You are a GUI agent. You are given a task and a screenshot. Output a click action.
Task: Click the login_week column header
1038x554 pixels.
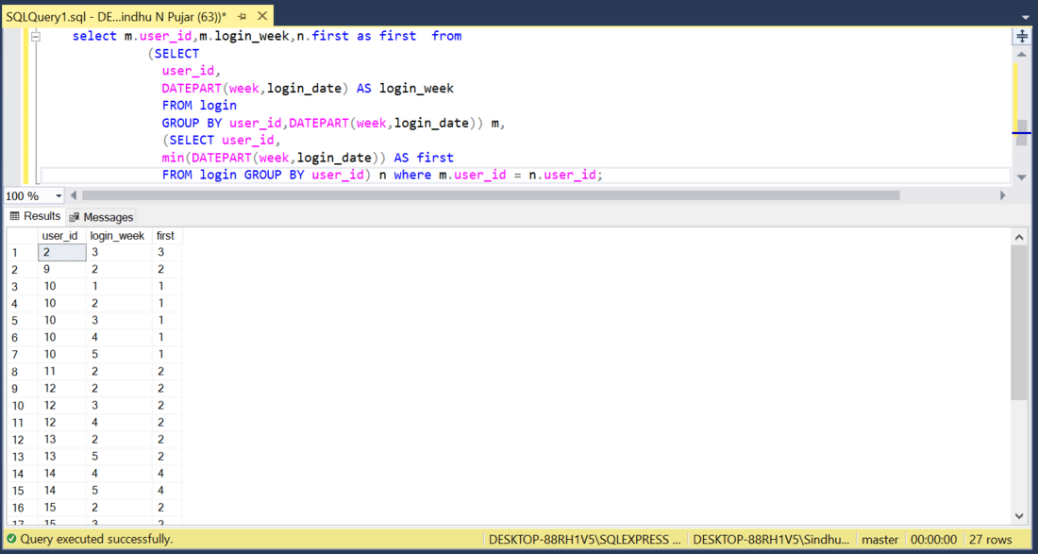point(119,236)
